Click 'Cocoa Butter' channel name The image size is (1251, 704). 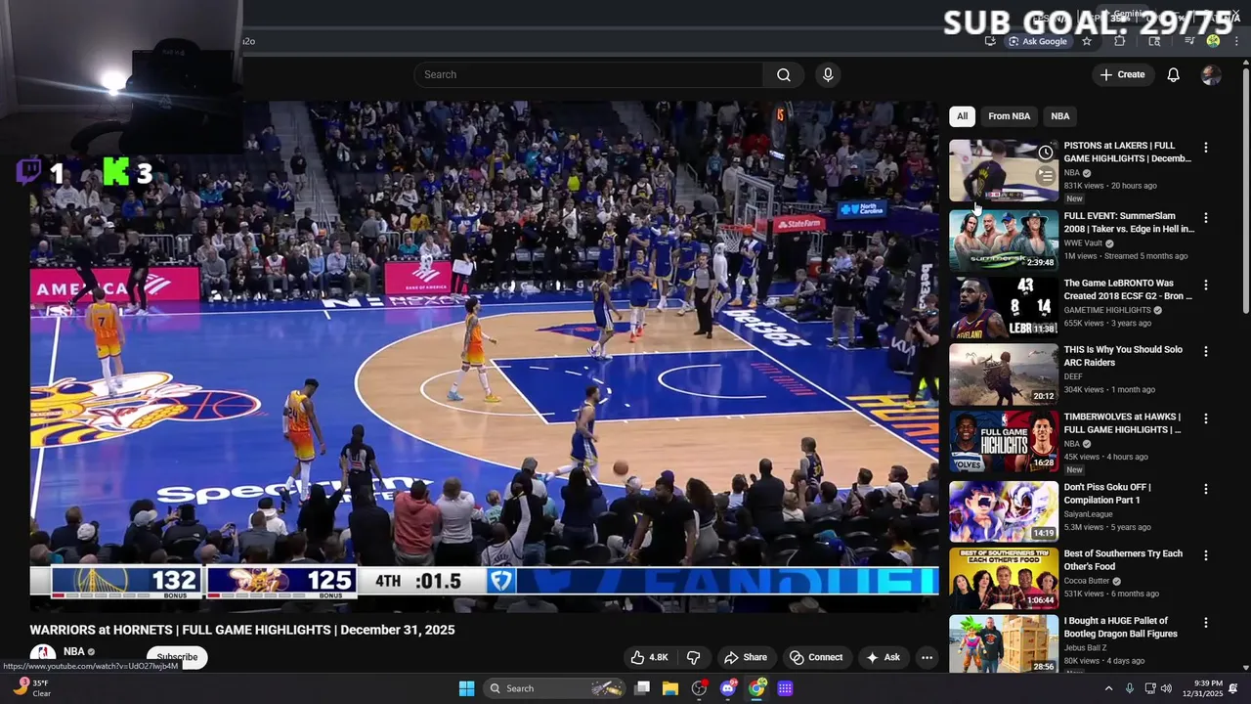[x=1087, y=581]
